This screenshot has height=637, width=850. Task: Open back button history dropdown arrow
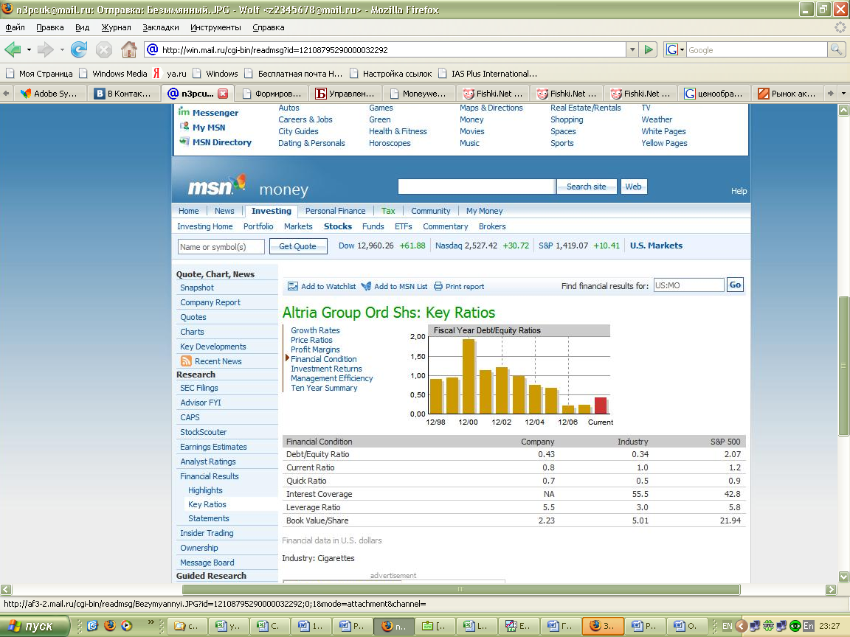point(29,50)
